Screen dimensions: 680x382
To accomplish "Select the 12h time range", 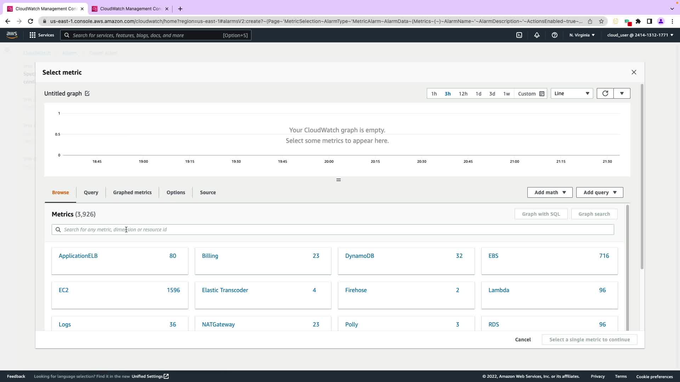I will click(463, 94).
